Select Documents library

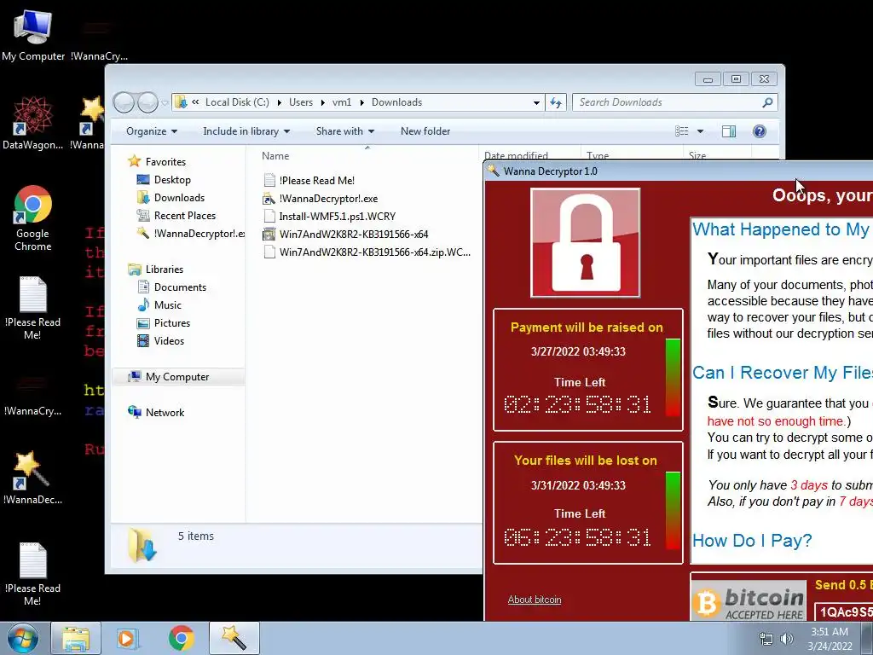[180, 287]
